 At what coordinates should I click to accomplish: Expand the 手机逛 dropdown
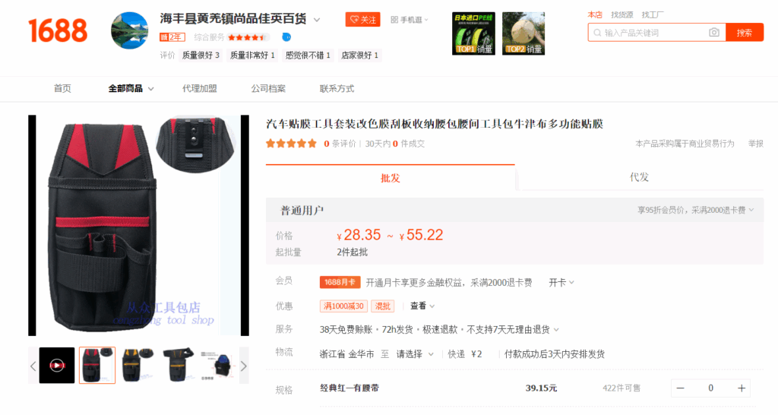click(x=410, y=19)
